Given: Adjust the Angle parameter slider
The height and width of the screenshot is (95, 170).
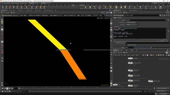Looking at the screenshot, I should 151,47.
